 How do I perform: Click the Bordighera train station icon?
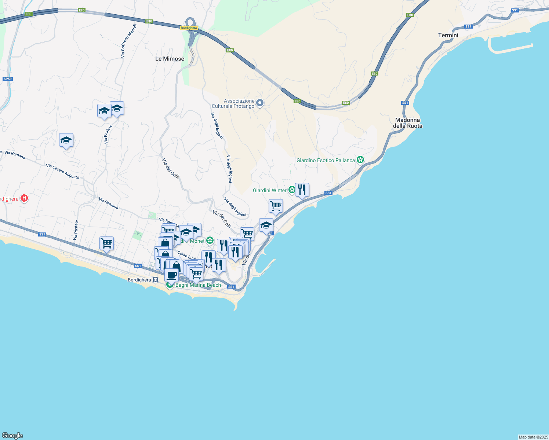[x=154, y=279]
